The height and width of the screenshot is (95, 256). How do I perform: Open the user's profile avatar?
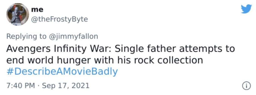(x=18, y=15)
